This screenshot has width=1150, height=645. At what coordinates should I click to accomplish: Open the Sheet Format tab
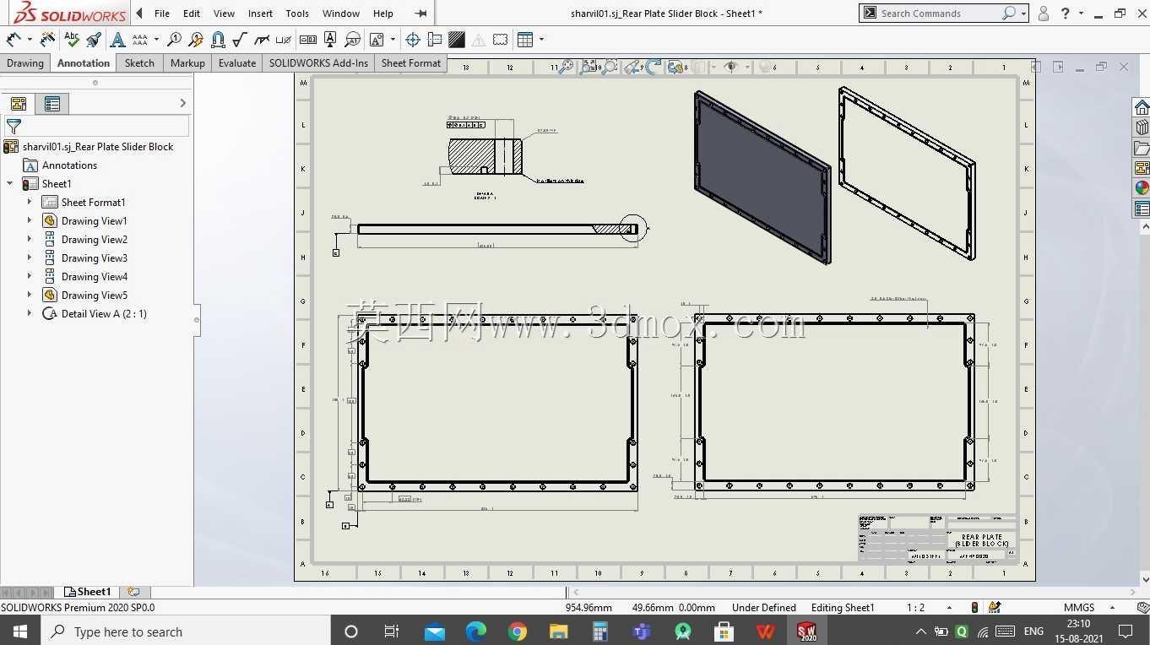[x=411, y=62]
